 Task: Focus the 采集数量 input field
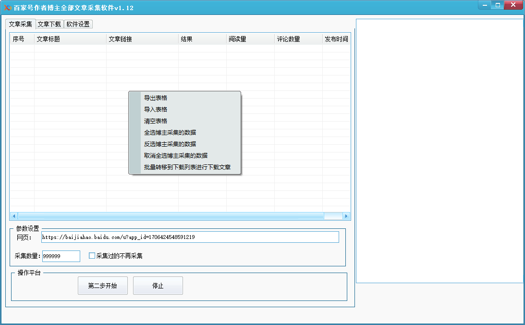click(61, 256)
